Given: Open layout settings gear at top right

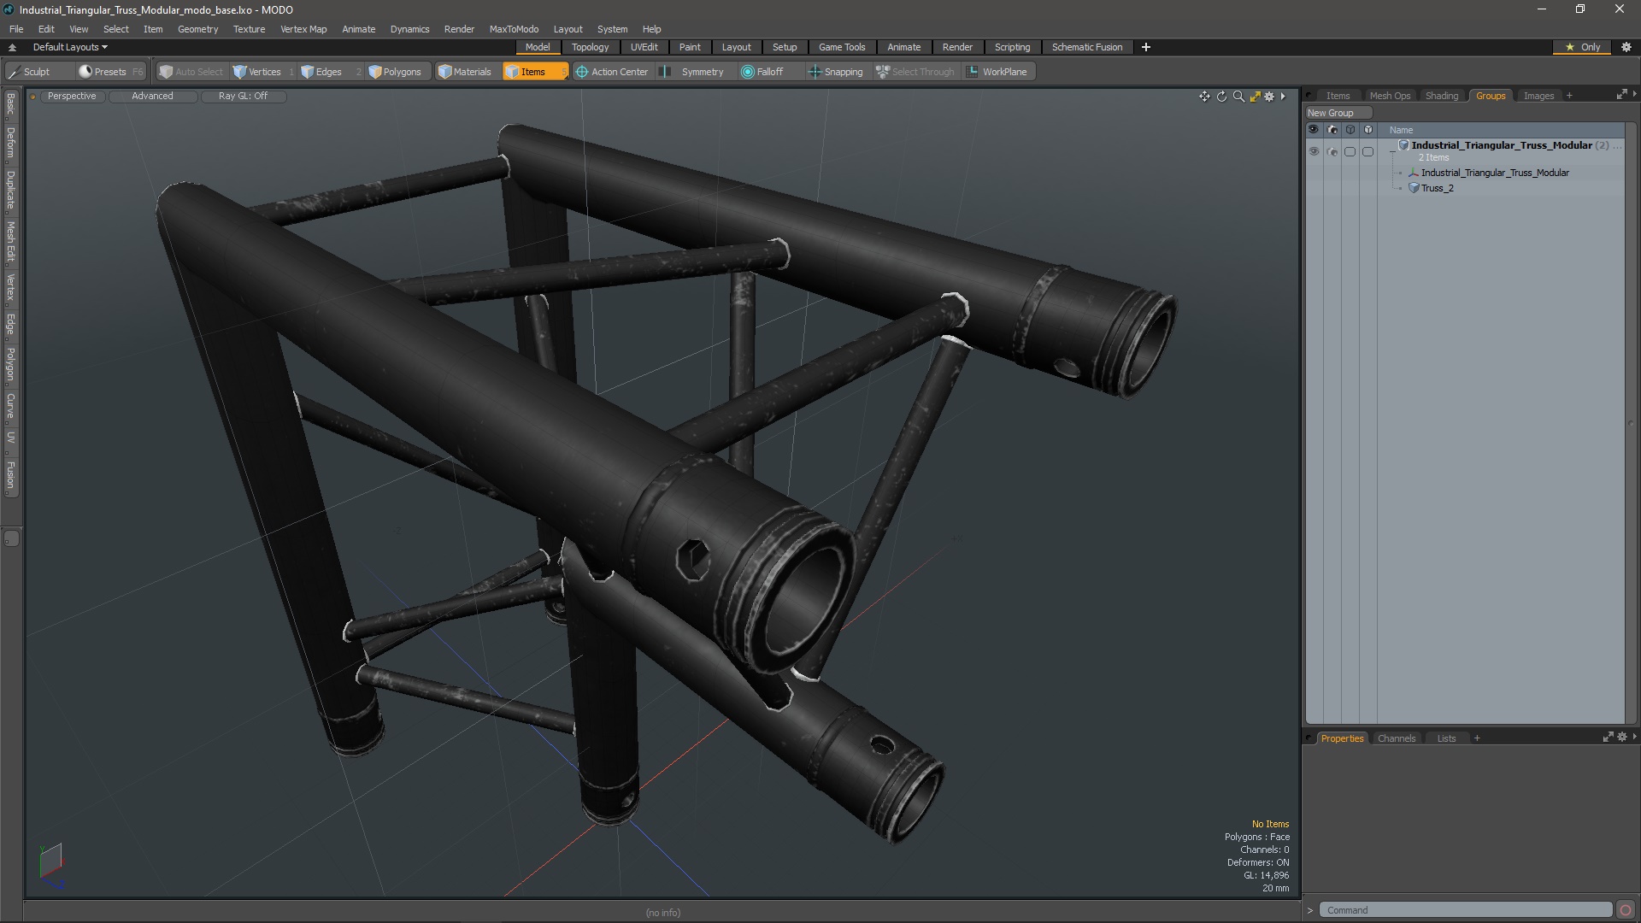Looking at the screenshot, I should [x=1626, y=47].
